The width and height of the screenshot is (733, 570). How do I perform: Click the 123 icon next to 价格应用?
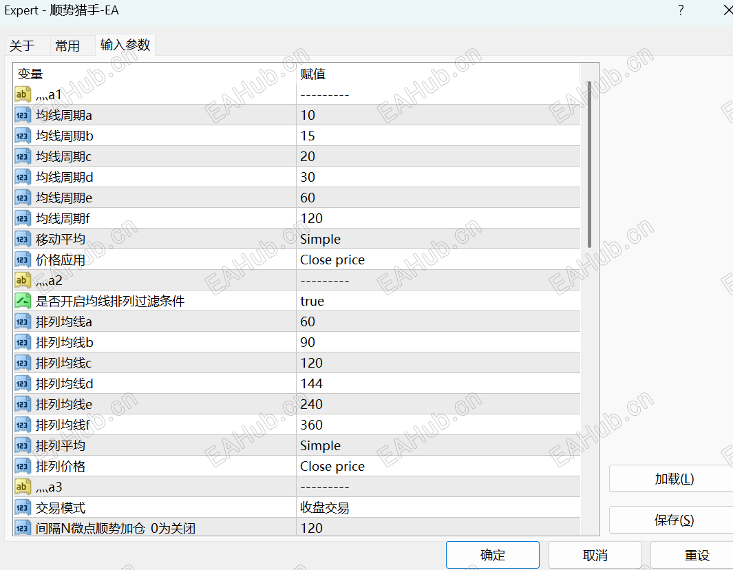(21, 260)
